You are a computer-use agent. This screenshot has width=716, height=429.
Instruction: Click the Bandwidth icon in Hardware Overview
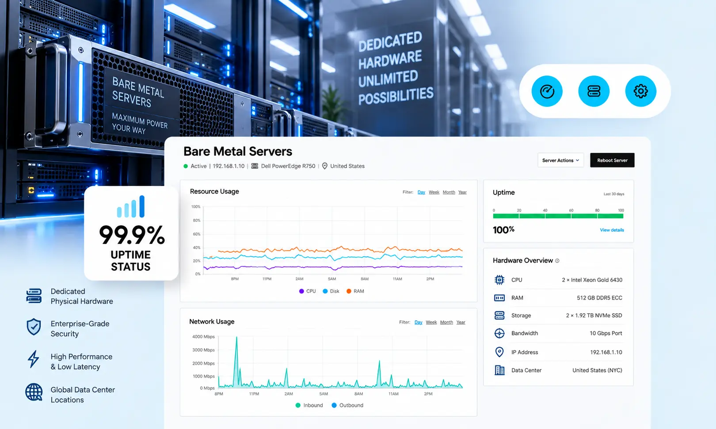pyautogui.click(x=499, y=333)
